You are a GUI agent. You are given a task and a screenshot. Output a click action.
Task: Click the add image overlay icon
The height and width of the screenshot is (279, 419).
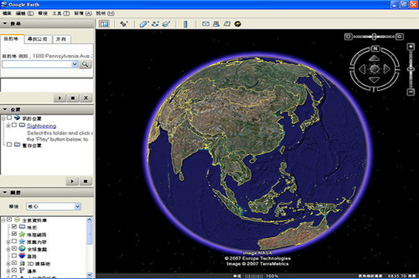[166, 24]
